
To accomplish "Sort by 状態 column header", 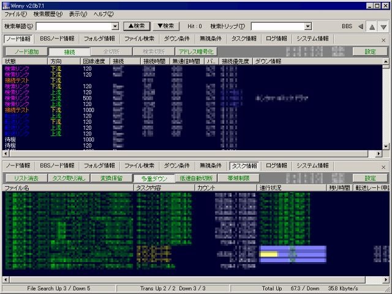I will click(x=25, y=61).
